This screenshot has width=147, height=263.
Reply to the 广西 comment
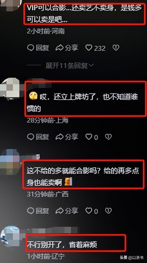tap(38, 211)
